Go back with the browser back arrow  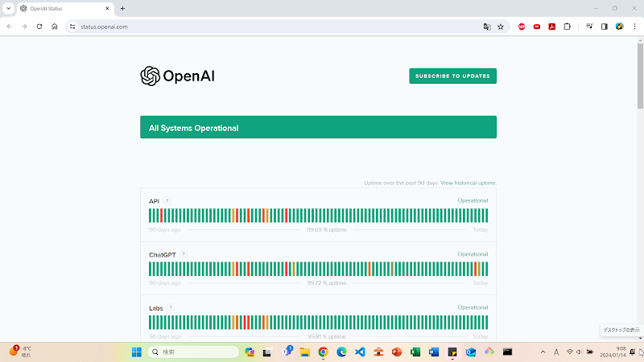[10, 27]
